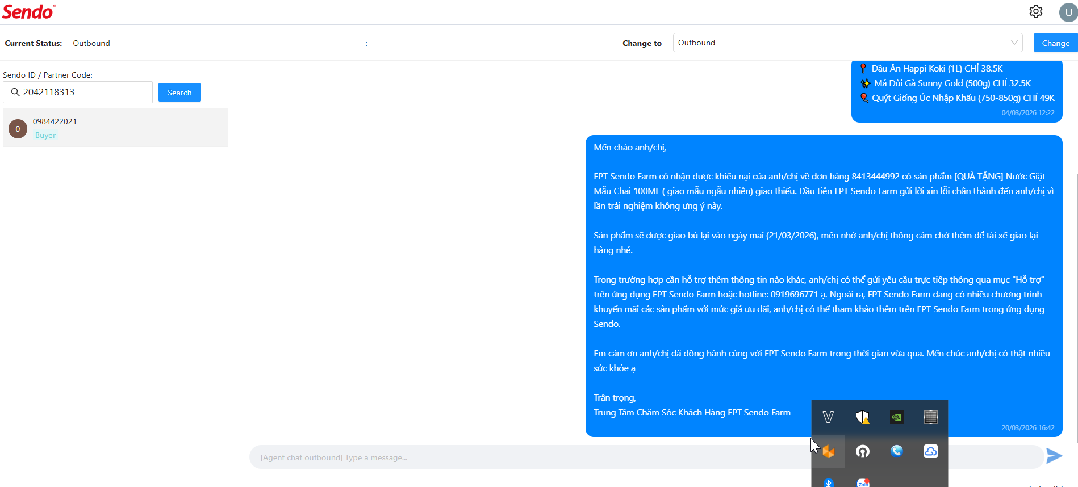Click the Current Status Outbound value
The height and width of the screenshot is (487, 1078).
[x=91, y=43]
